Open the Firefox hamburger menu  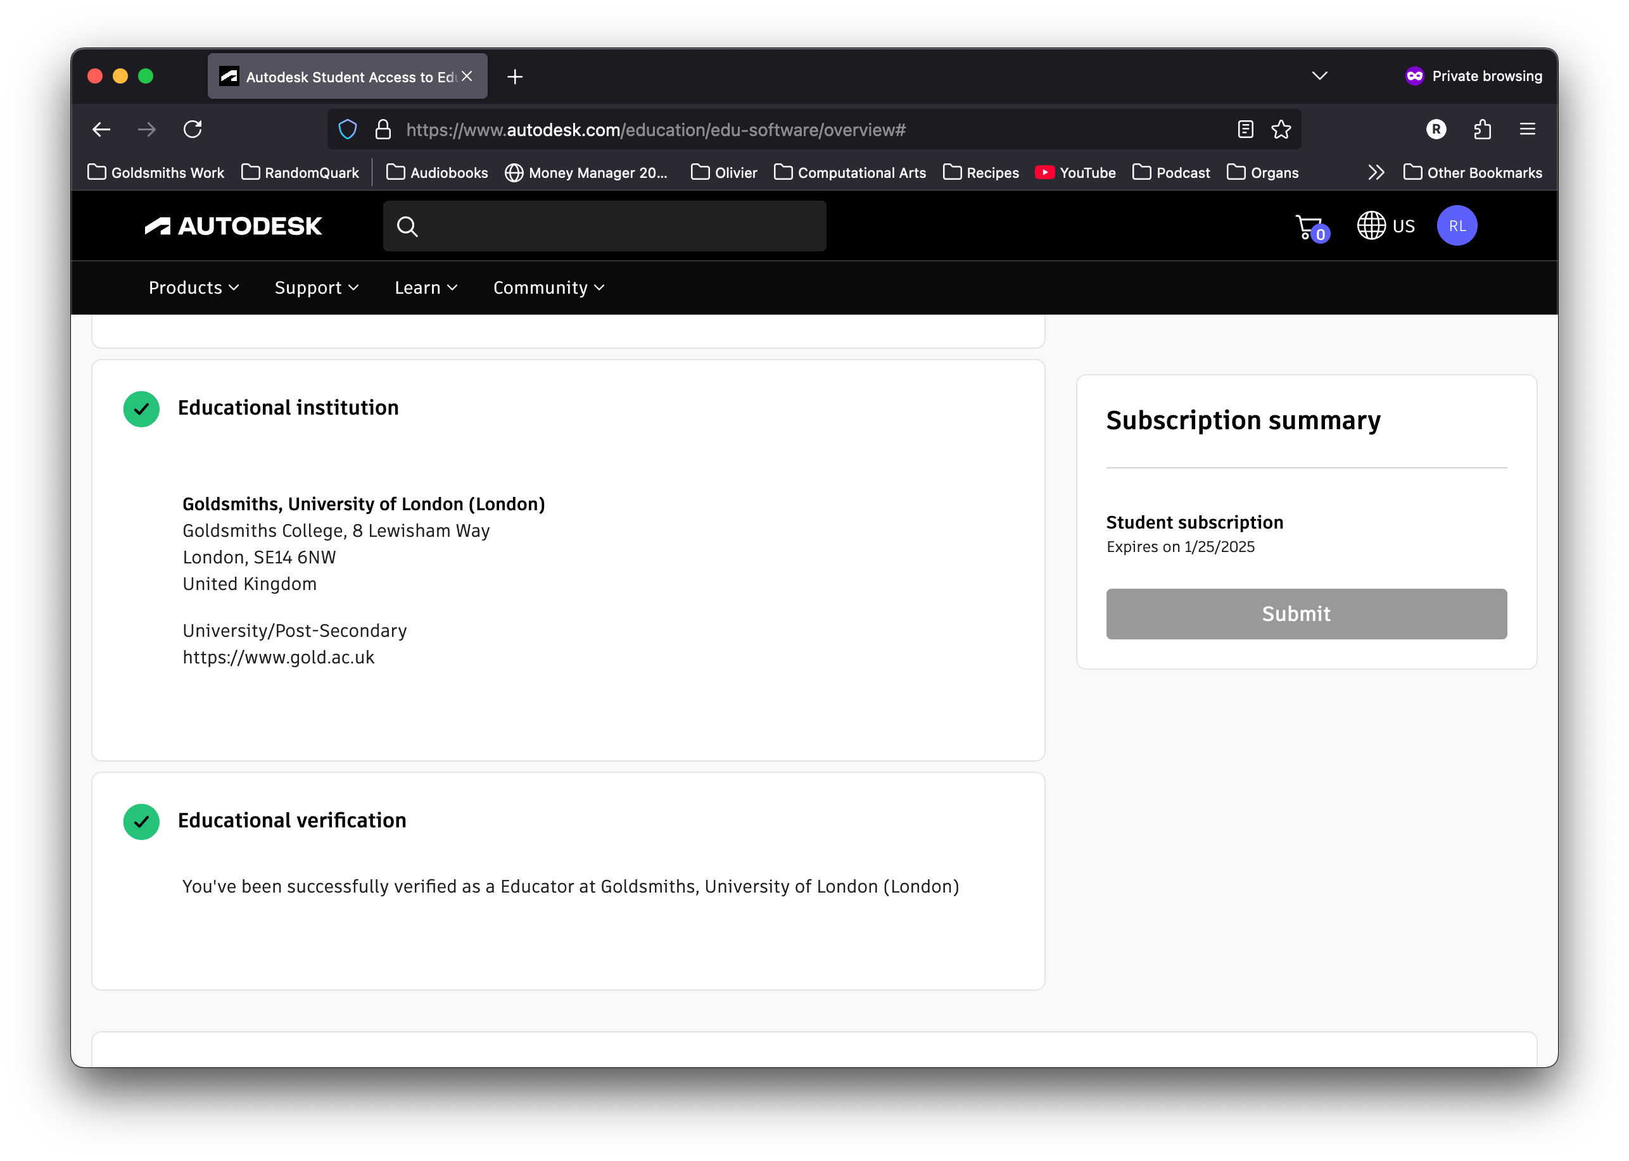(x=1527, y=129)
